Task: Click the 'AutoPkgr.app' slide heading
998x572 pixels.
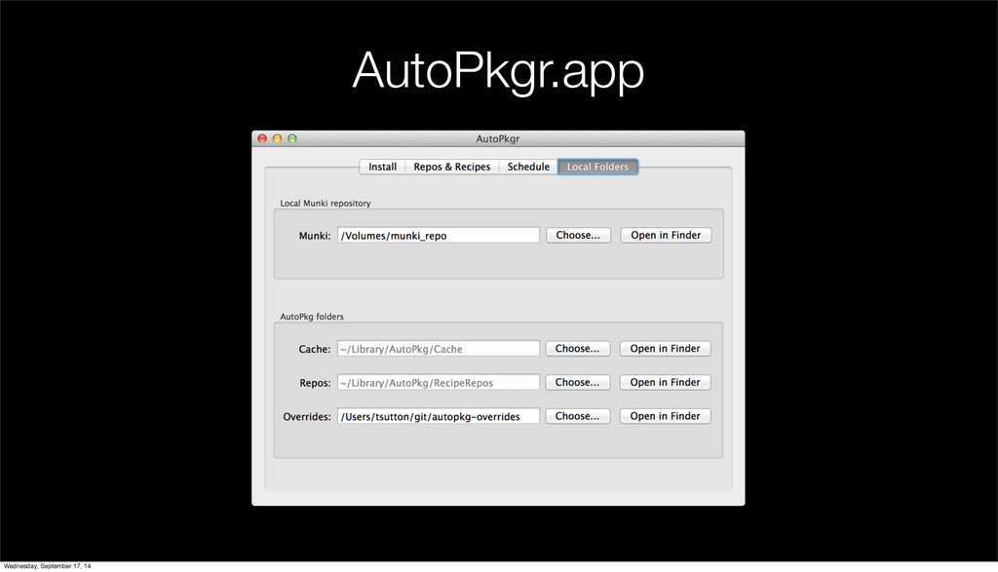Action: (498, 71)
